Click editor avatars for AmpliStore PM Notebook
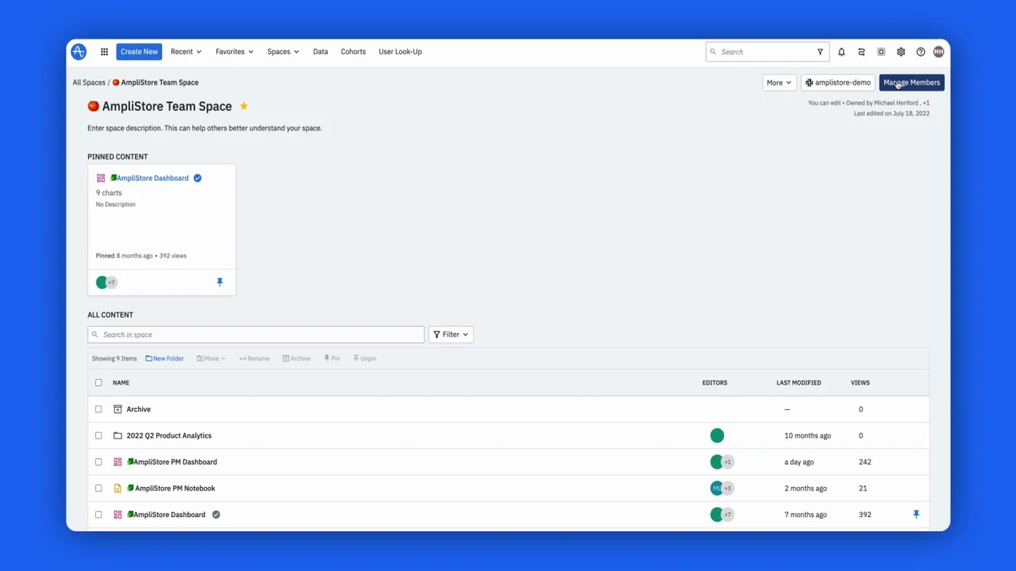The height and width of the screenshot is (571, 1016). pos(722,489)
